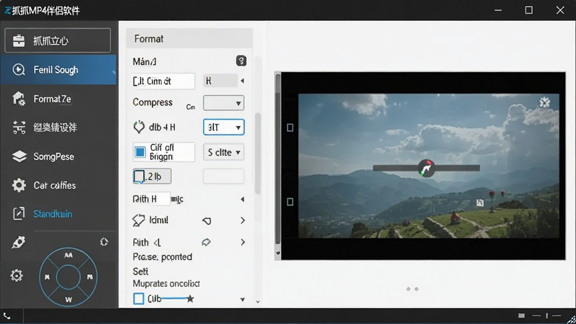
Task: Click the refresh icon beside dib 4 H
Action: pyautogui.click(x=139, y=127)
